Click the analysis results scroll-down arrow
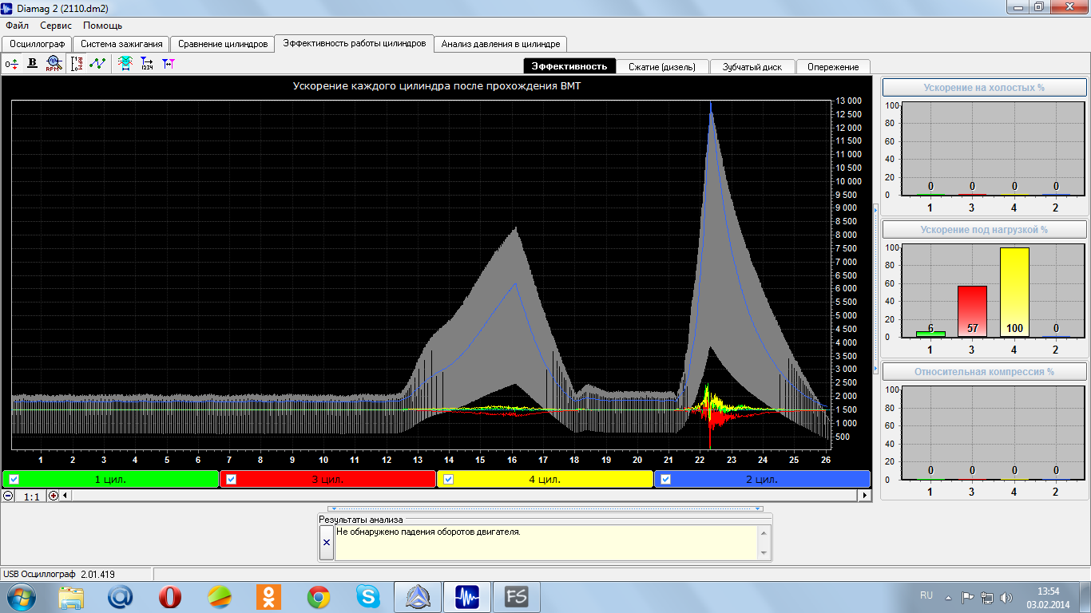The height and width of the screenshot is (613, 1091). [764, 553]
